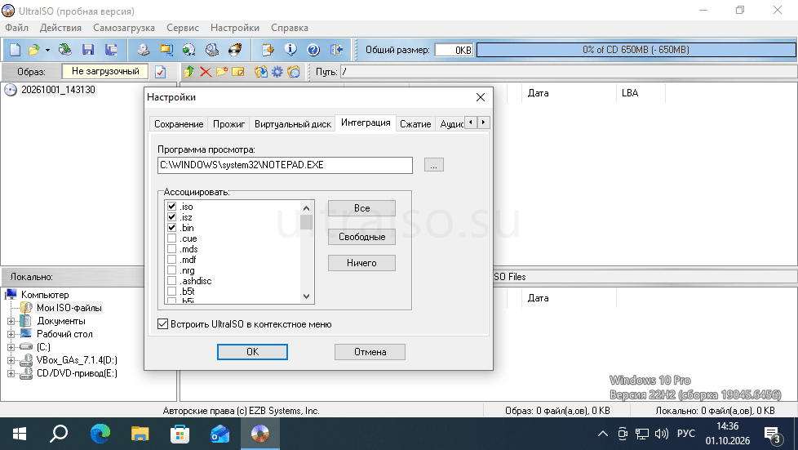Expand the CD/DVD-привод(E:) tree node
798x450 pixels.
[11, 373]
